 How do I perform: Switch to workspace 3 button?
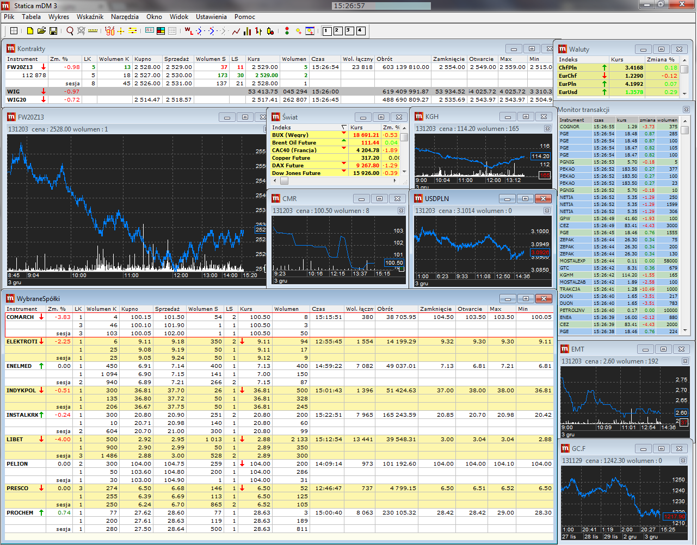(x=349, y=31)
